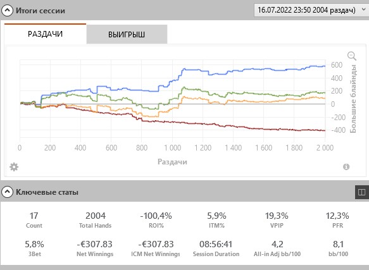Toggle the key stats column layout icon
This screenshot has height=270, width=369.
click(361, 192)
